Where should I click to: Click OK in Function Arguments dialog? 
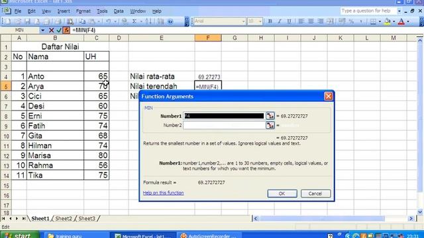pos(282,194)
